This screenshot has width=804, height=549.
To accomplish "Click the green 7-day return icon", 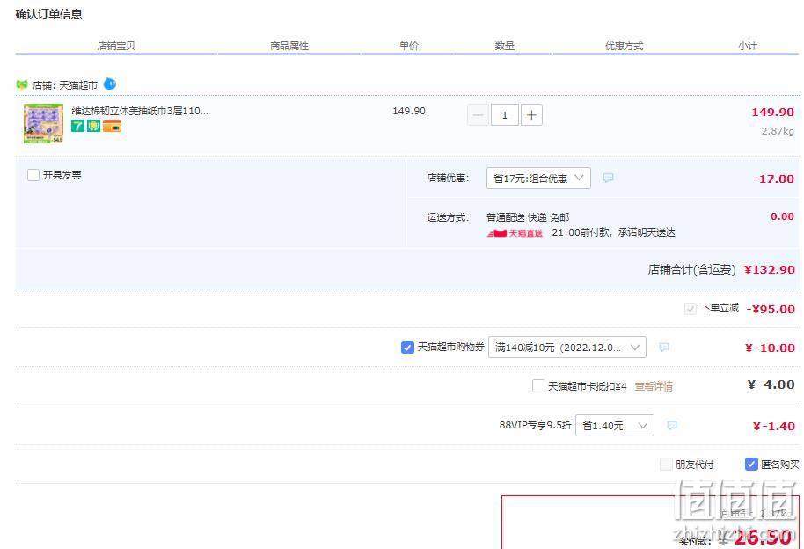I will (77, 126).
